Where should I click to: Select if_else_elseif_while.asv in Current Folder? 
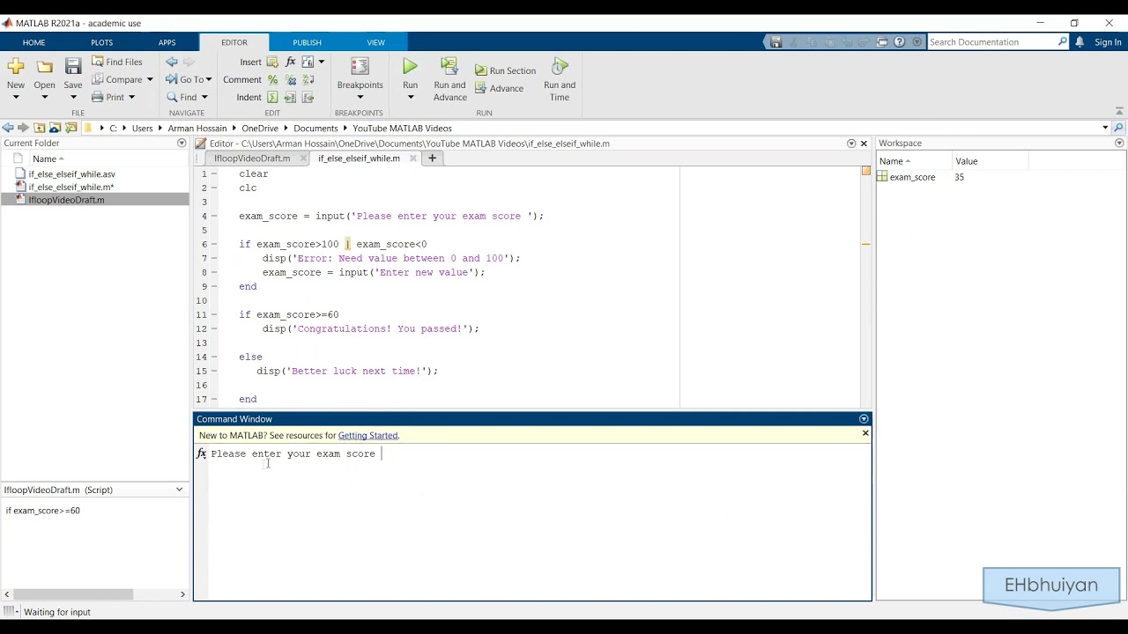point(71,174)
